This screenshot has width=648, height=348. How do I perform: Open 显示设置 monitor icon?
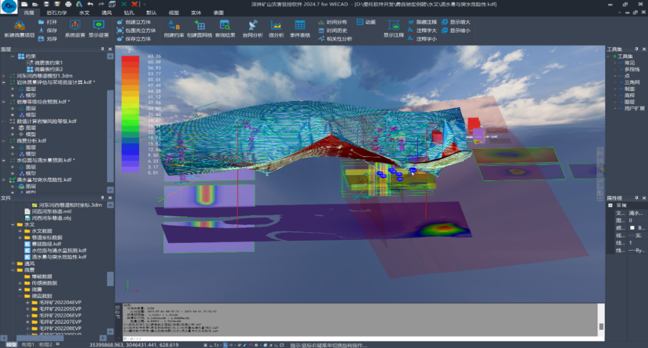(98, 25)
